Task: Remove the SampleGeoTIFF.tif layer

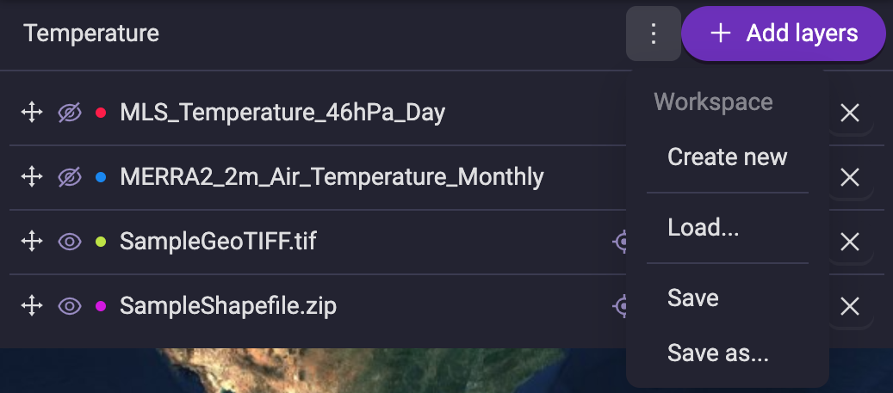Action: click(x=850, y=243)
